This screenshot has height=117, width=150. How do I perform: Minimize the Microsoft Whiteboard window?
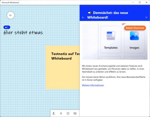(x=133, y=2)
